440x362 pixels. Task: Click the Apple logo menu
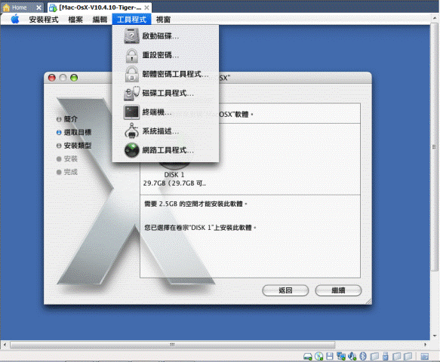(15, 20)
